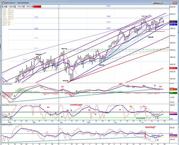This screenshot has width=179, height=145.
Task: Close the S&P 500 INDEX chart window
Action: point(175,3)
